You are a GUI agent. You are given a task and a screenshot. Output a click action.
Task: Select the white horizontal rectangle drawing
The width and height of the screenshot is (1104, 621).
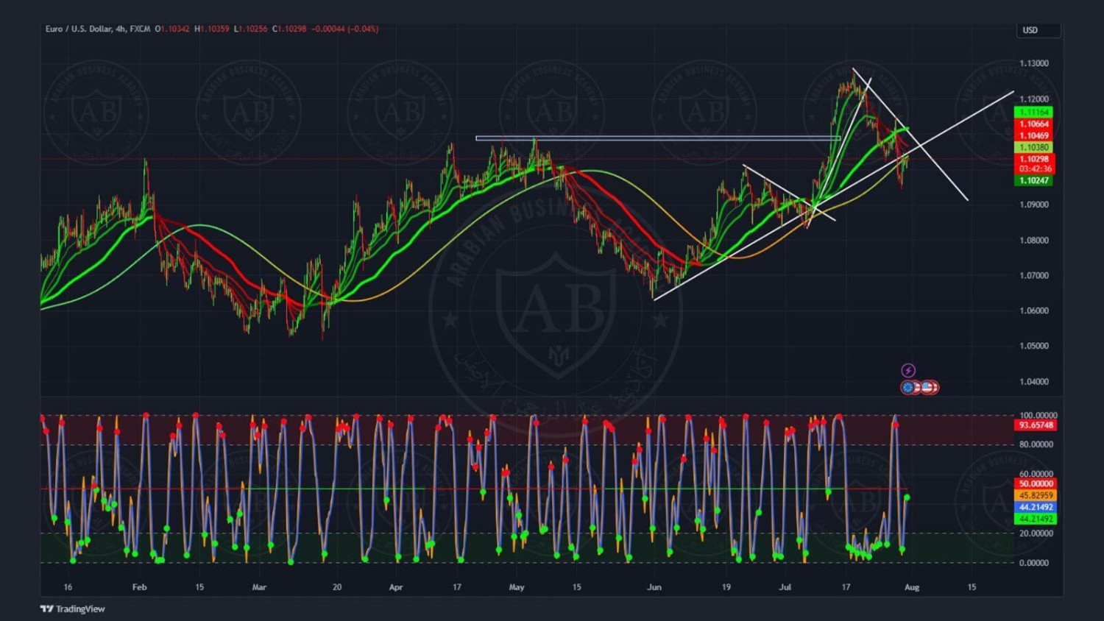(657, 138)
